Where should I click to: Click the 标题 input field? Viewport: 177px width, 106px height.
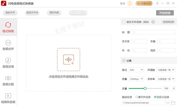[153, 32]
